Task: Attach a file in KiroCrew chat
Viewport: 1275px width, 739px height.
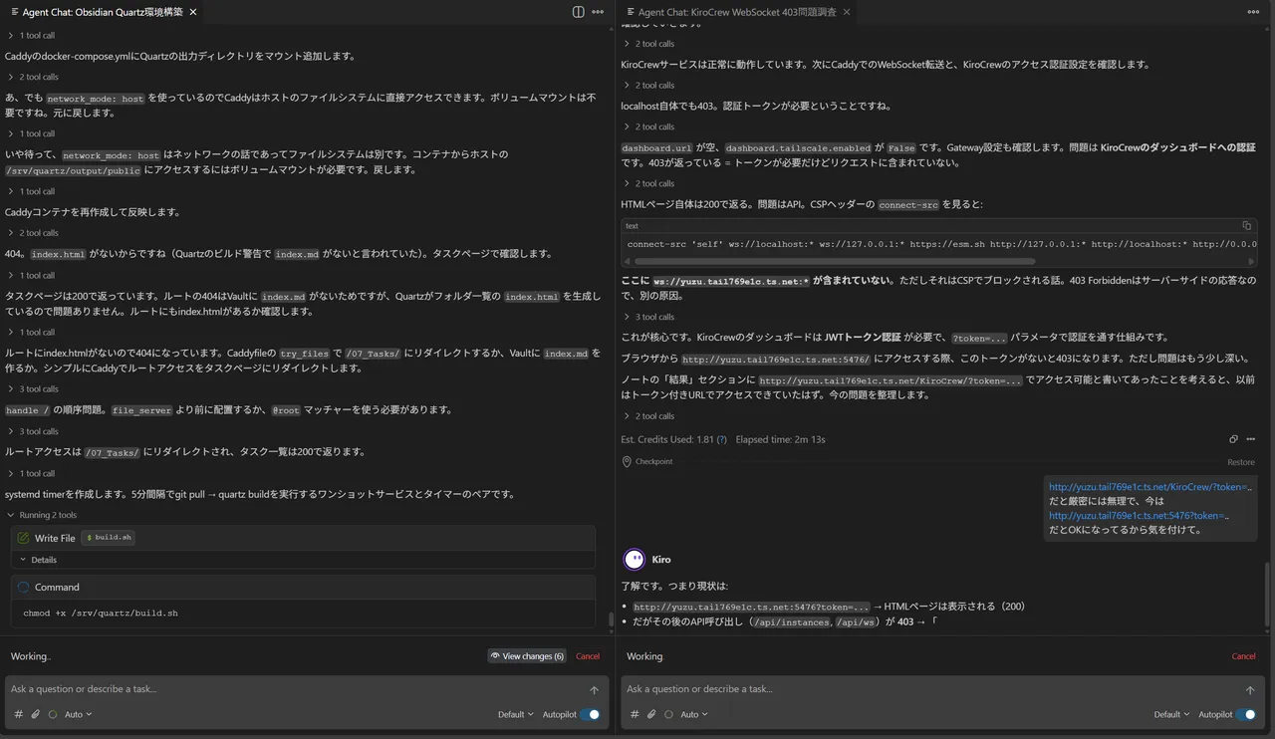Action: 651,714
